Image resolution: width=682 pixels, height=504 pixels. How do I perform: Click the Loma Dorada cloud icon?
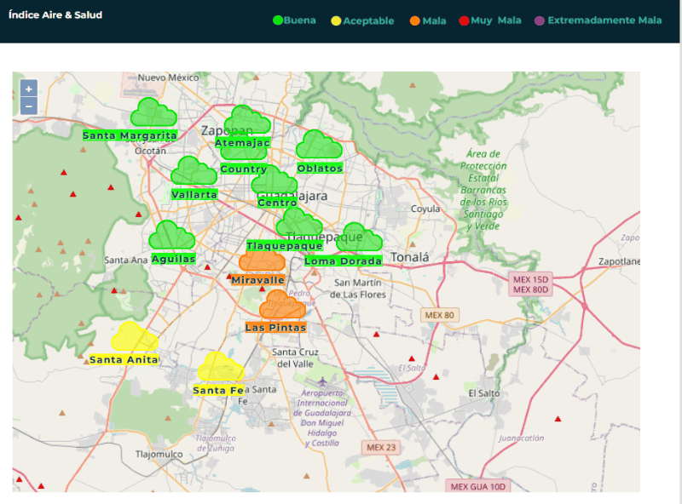359,239
